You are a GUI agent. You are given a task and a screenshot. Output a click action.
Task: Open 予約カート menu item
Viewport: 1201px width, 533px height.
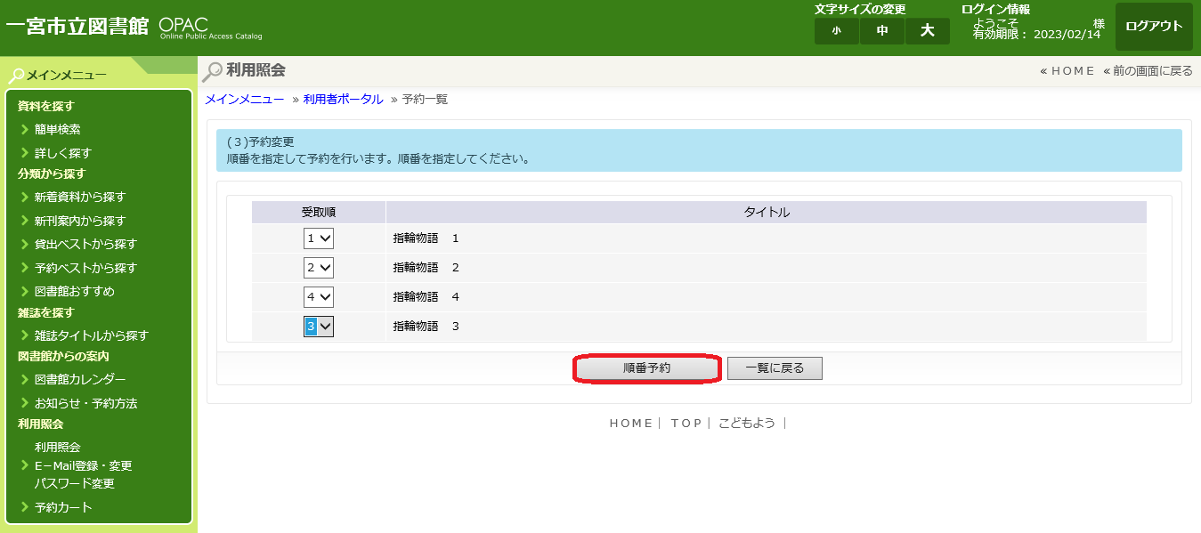(x=63, y=507)
